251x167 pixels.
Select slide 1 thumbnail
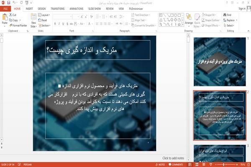pos(220,62)
